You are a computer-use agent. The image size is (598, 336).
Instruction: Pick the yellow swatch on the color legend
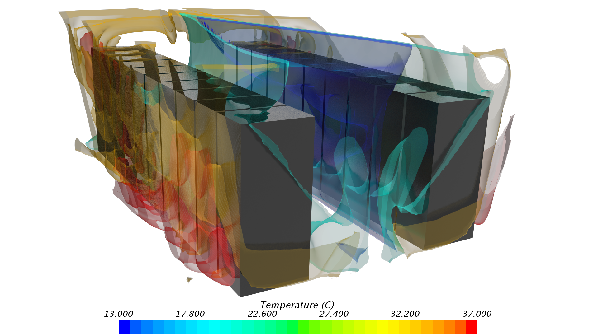point(382,328)
